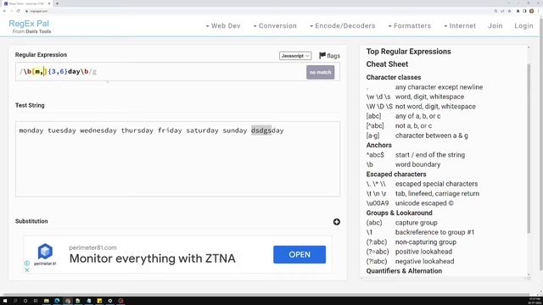
Task: Open the Dan's Tools link
Action: tap(38, 31)
